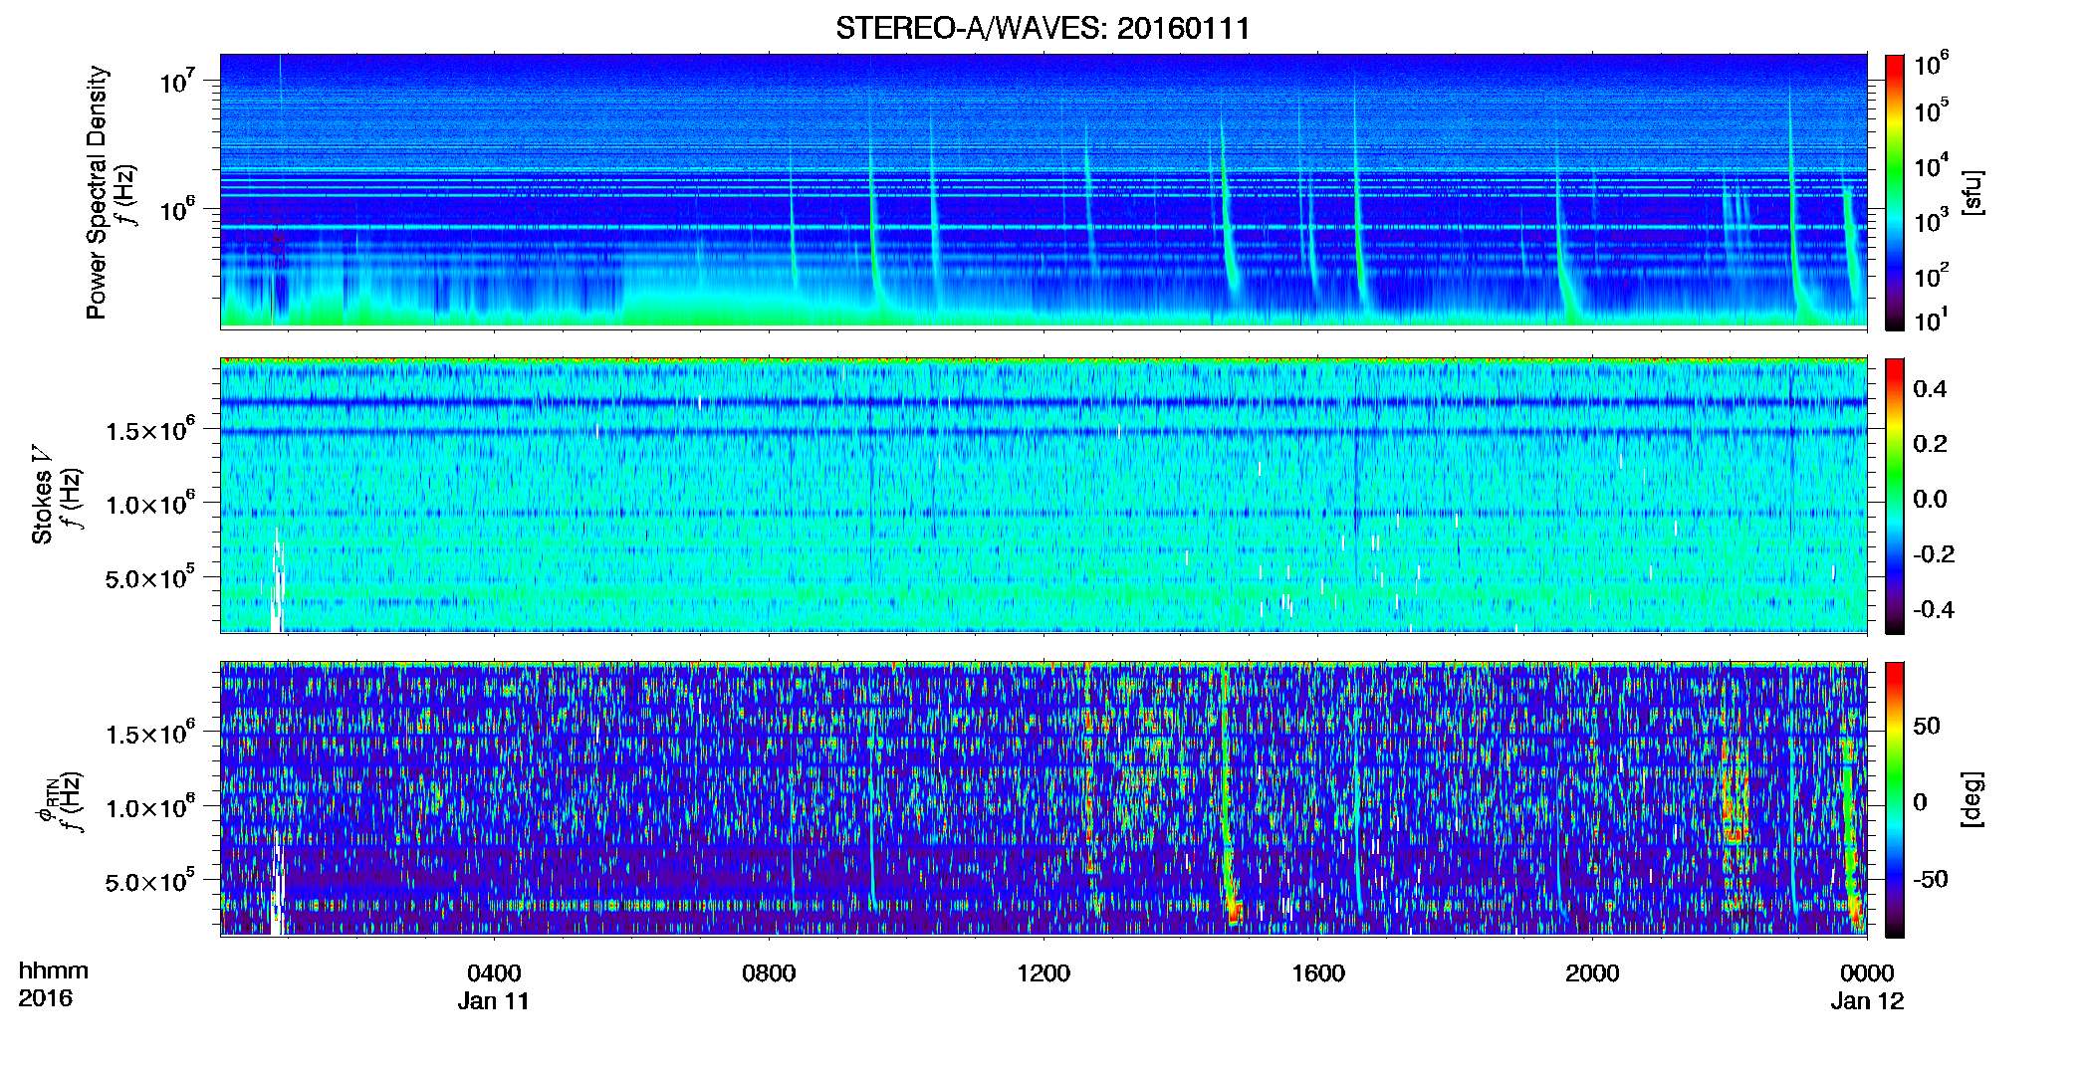
Task: Click the 0.0 Stokes colorbar tick label
Action: (x=1930, y=499)
